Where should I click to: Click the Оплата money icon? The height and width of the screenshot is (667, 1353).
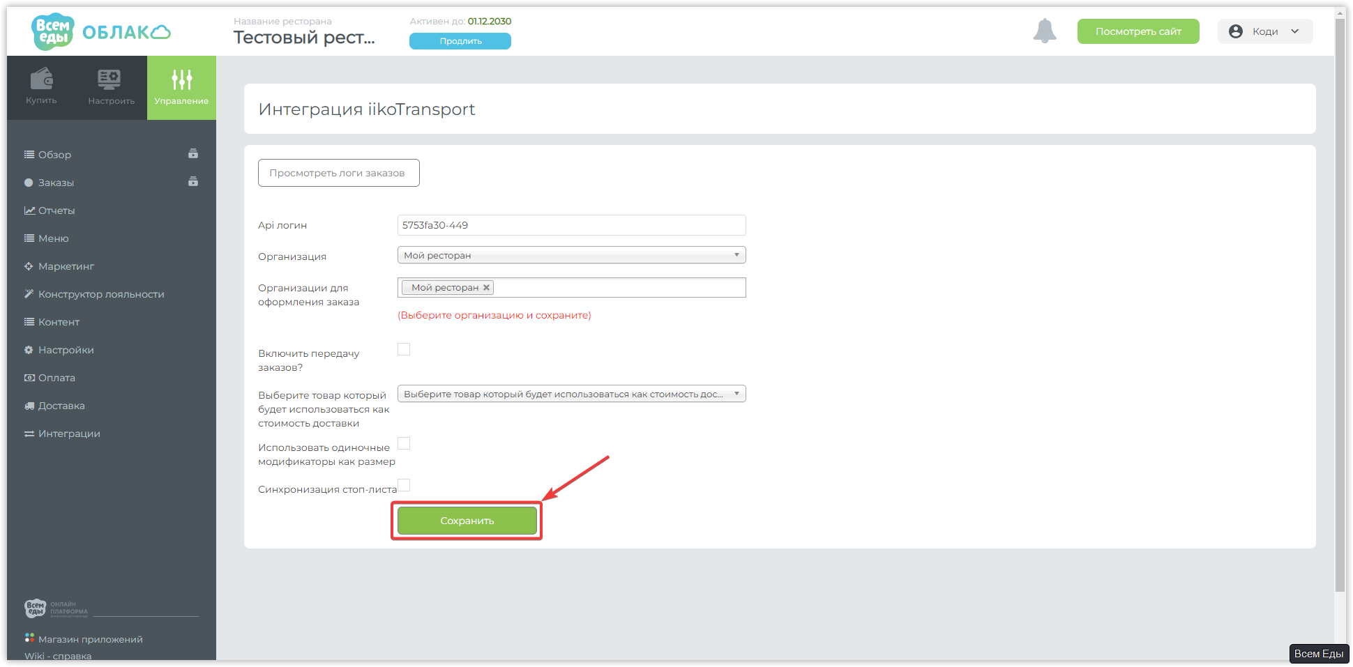pos(29,378)
